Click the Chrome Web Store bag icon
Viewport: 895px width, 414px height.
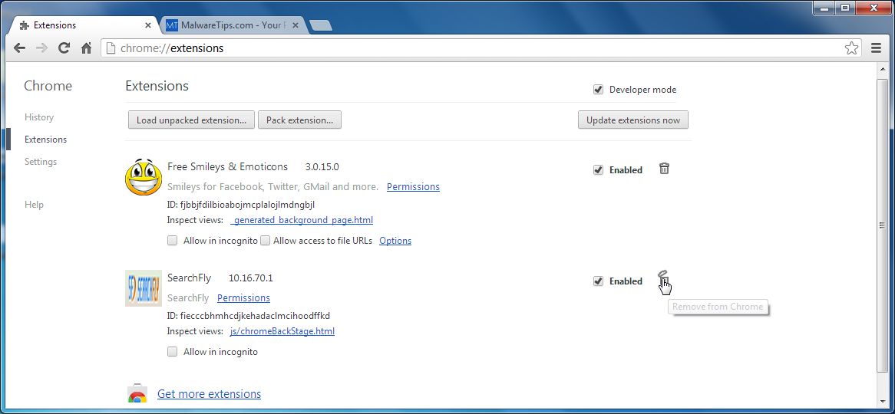pos(137,393)
